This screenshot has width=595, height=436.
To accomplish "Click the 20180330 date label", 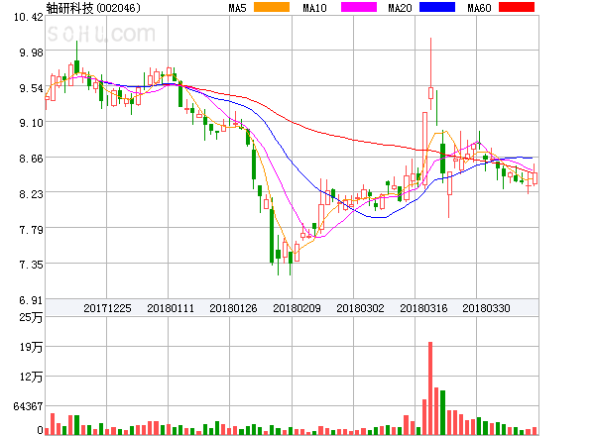I will (486, 308).
